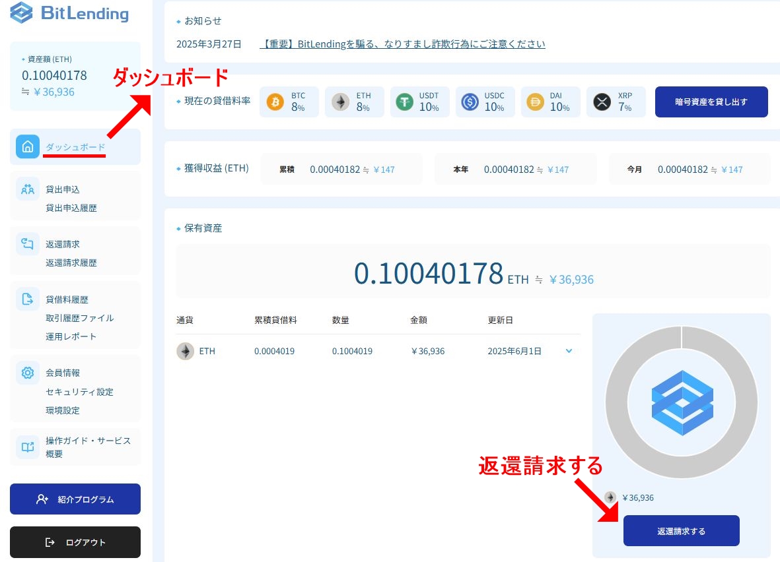
Task: Click the BitLending logo
Action: click(69, 13)
